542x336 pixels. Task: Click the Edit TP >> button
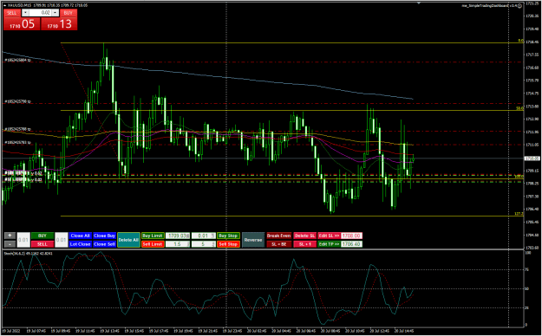329,244
